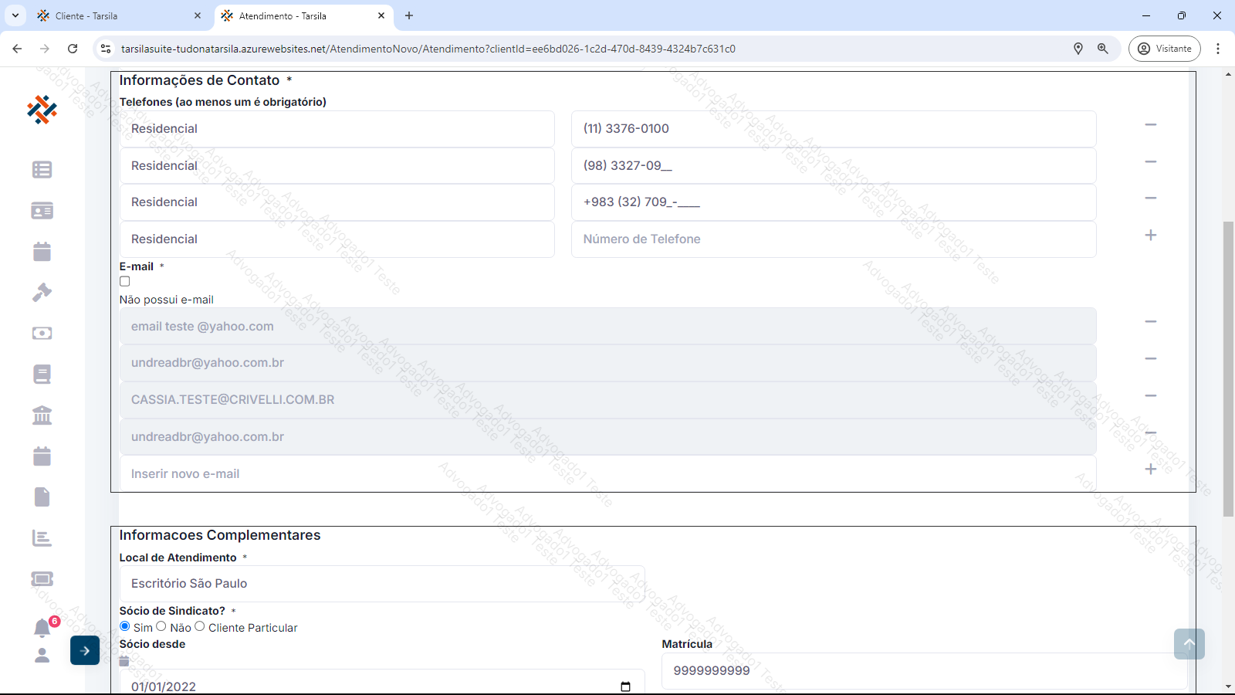Click the money bill icon in sidebar
1235x695 pixels.
tap(42, 334)
